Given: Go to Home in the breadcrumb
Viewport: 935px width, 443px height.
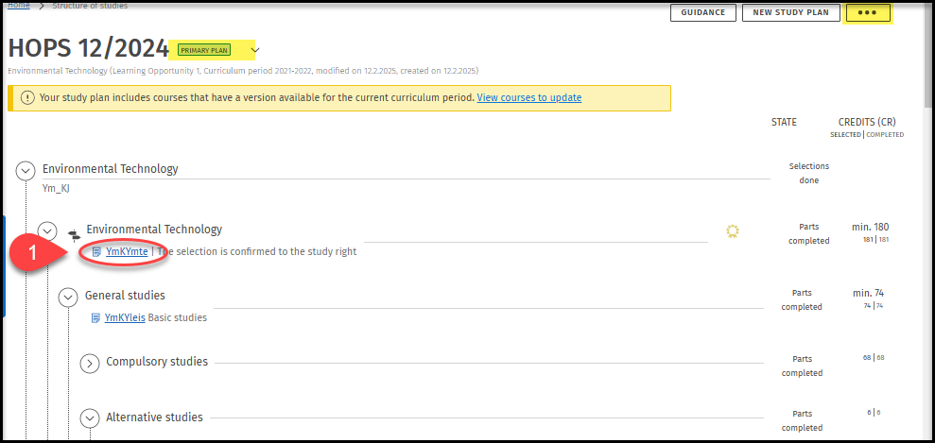Looking at the screenshot, I should [x=18, y=6].
